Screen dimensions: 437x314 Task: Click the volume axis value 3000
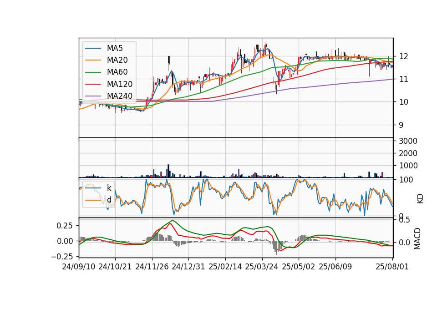[x=408, y=141]
